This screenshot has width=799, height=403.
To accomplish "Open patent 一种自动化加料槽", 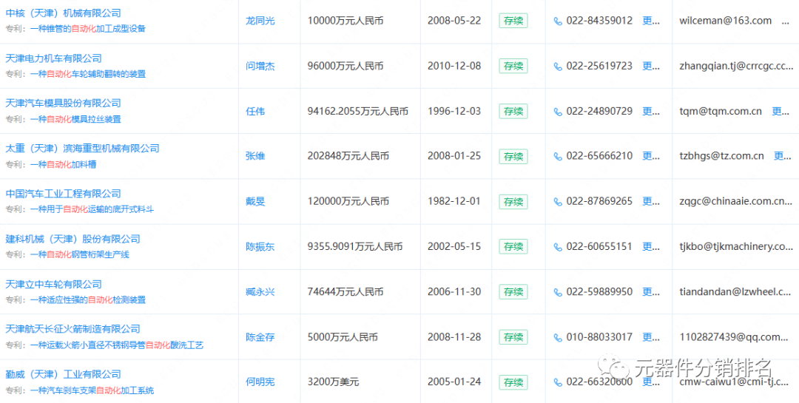I will pyautogui.click(x=63, y=165).
